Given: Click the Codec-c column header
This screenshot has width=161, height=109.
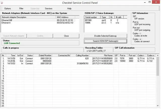Looking at the screenshot, I should [x=151, y=55].
